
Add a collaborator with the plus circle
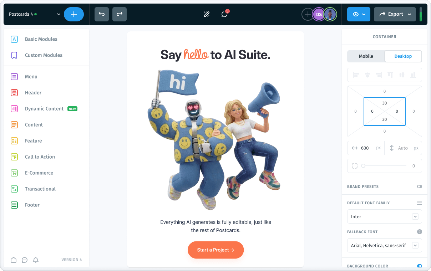(x=308, y=14)
